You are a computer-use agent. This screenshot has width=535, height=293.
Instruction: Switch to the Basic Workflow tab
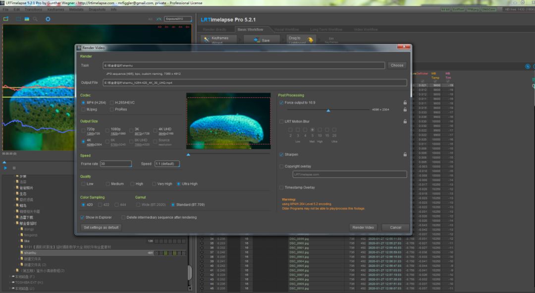pyautogui.click(x=251, y=30)
